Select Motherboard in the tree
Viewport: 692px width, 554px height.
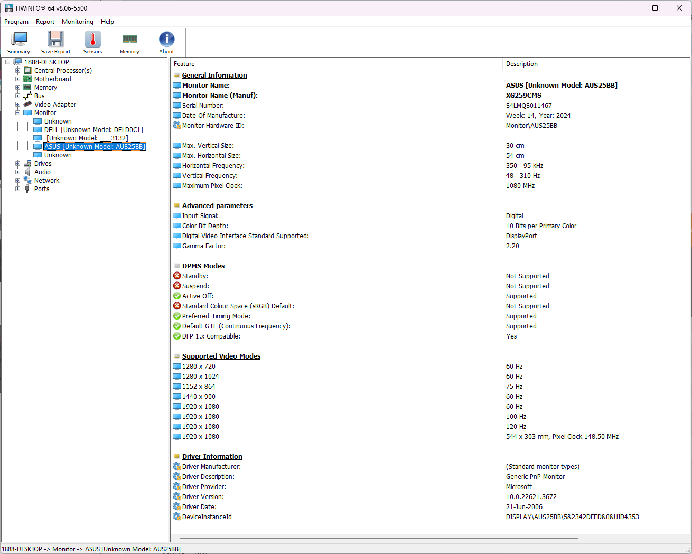(x=52, y=79)
